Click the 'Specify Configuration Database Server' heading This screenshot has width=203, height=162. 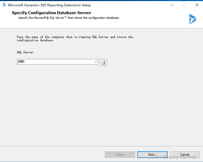[x=51, y=13]
